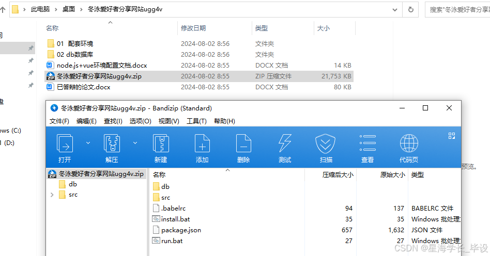The image size is (490, 256).
Task: Select the src folder in archive file list
Action: (x=162, y=198)
